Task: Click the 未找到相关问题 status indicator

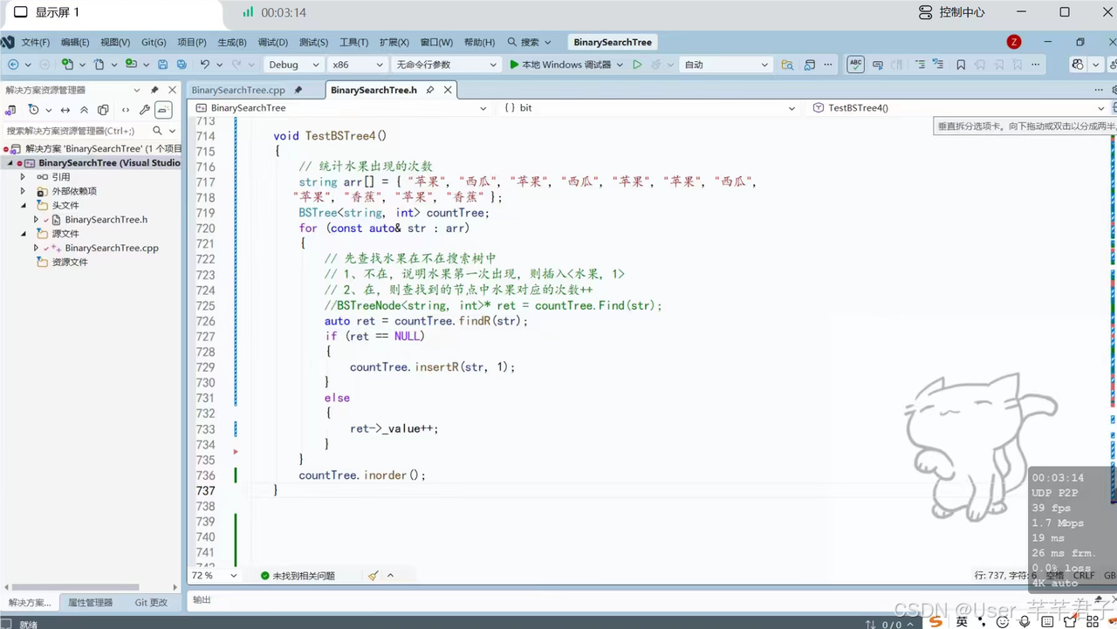Action: coord(298,576)
